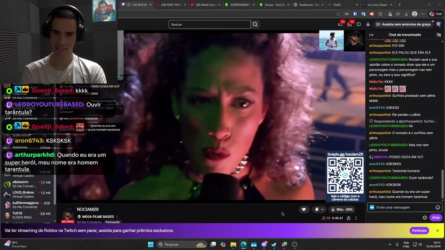Click the Participe button on the banner

419,231
